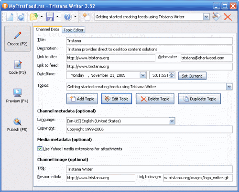Click the toolbar Edit Topic icon
The width and height of the screenshot is (239, 192).
tap(217, 17)
